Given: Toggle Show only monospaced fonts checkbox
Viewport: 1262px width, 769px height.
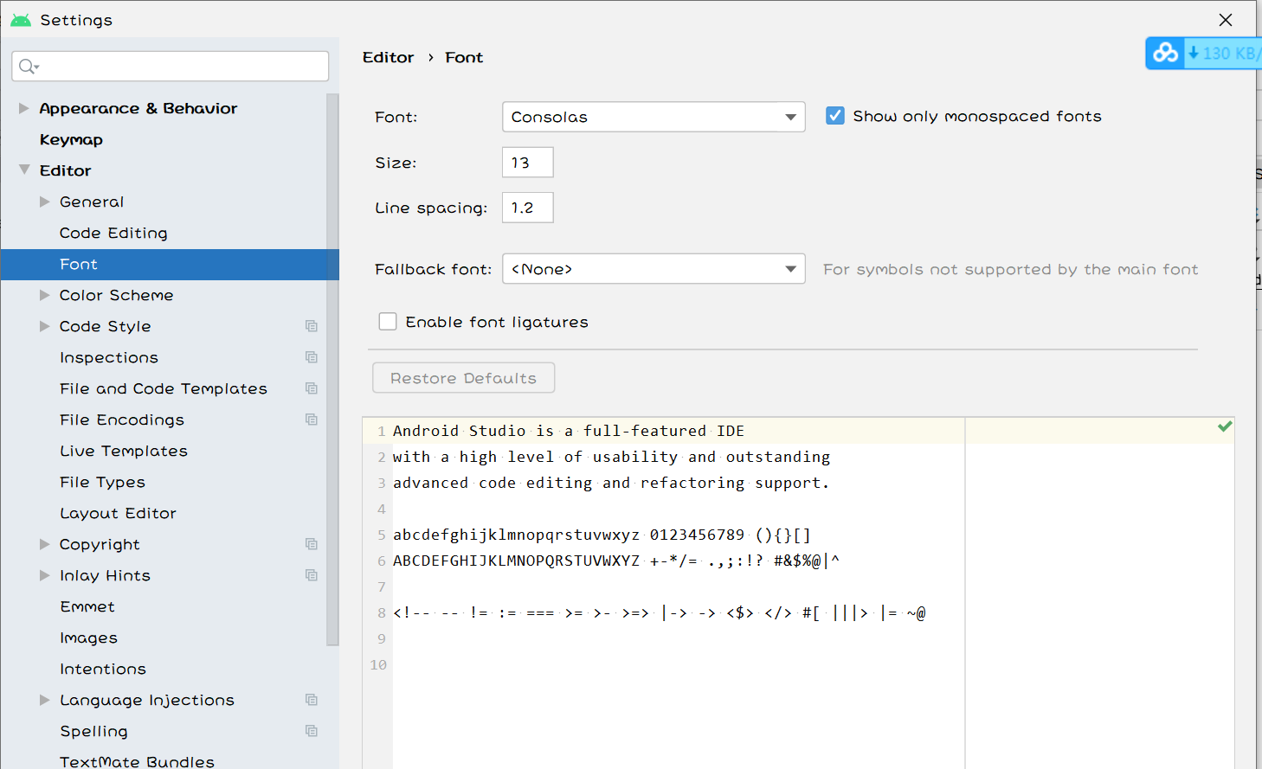Looking at the screenshot, I should (835, 116).
